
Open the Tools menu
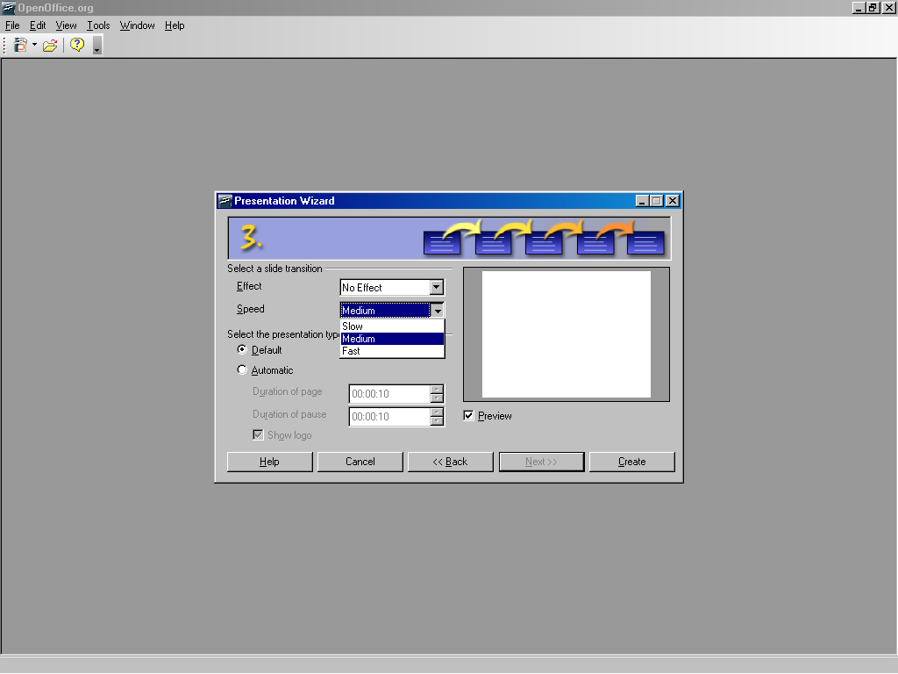(x=98, y=25)
